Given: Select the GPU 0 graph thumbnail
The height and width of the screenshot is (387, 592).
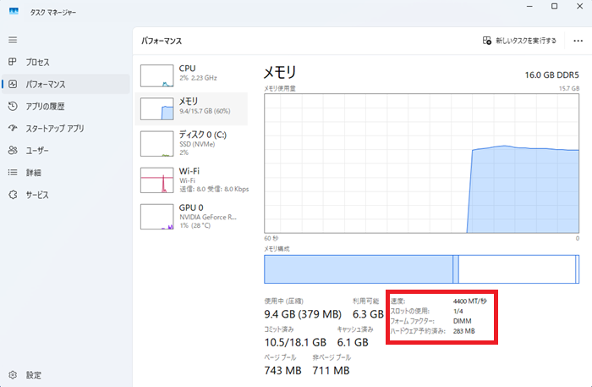Looking at the screenshot, I should (156, 217).
